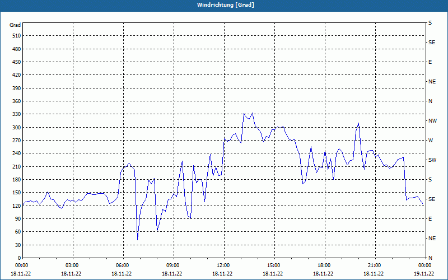The height and width of the screenshot is (280, 448).
Task: Select the topmost "S" compass label above 510
Action: coord(430,23)
